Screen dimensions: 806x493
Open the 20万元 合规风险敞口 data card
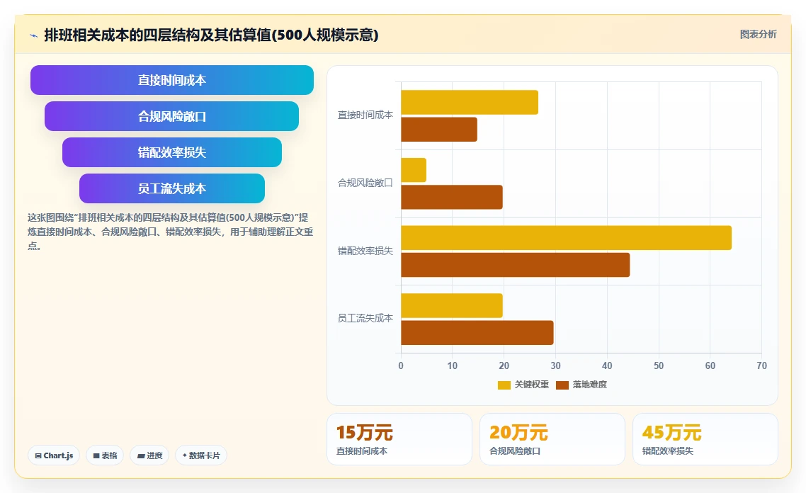coord(552,439)
